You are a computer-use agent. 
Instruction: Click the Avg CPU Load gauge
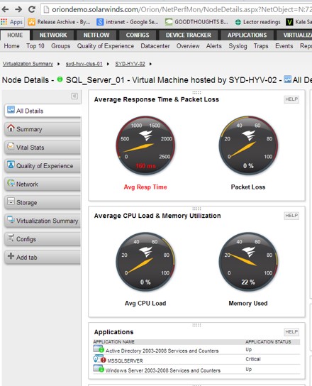pos(145,262)
